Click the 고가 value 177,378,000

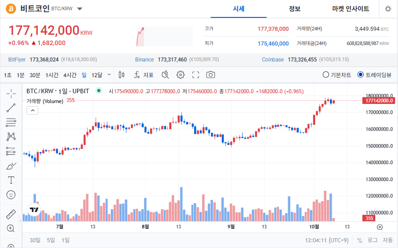click(x=273, y=29)
